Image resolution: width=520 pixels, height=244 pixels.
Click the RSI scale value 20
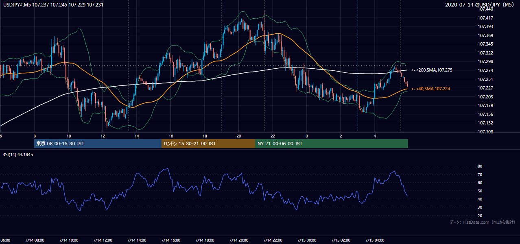point(480,216)
